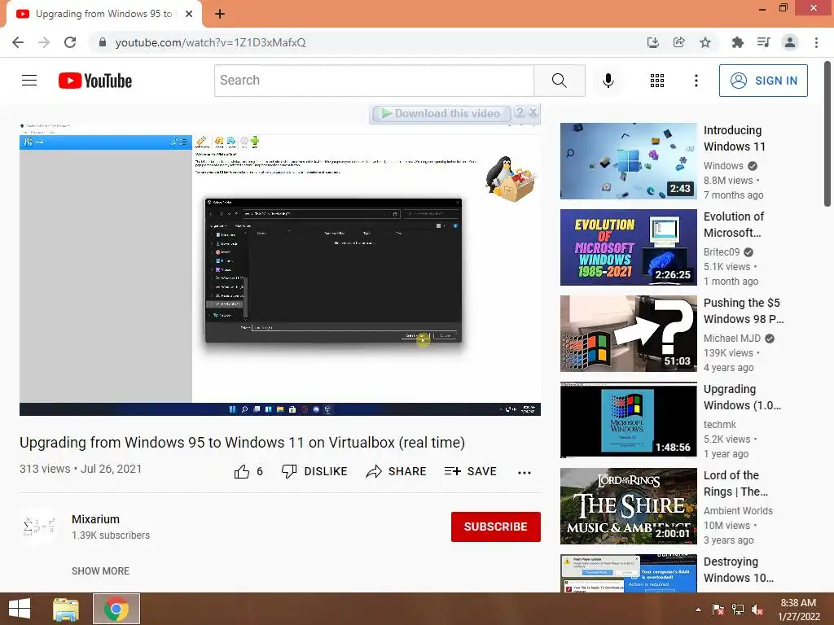834x625 pixels.
Task: Click the SIGN IN button
Action: click(763, 81)
